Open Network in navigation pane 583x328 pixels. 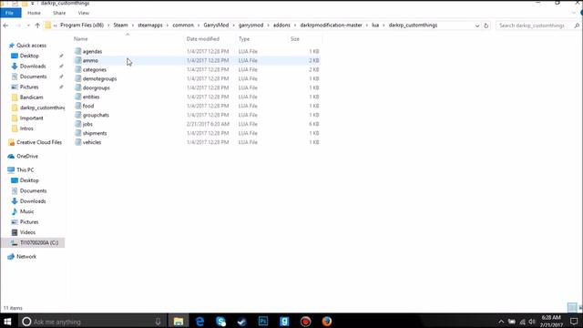point(26,257)
